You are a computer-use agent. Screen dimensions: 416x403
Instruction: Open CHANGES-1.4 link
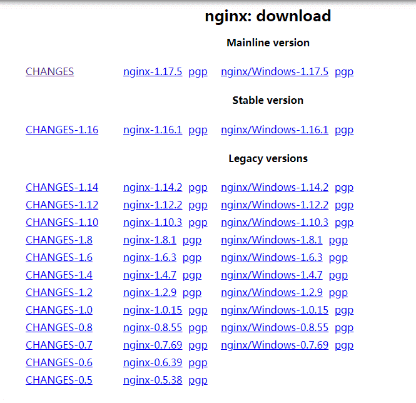pyautogui.click(x=59, y=275)
